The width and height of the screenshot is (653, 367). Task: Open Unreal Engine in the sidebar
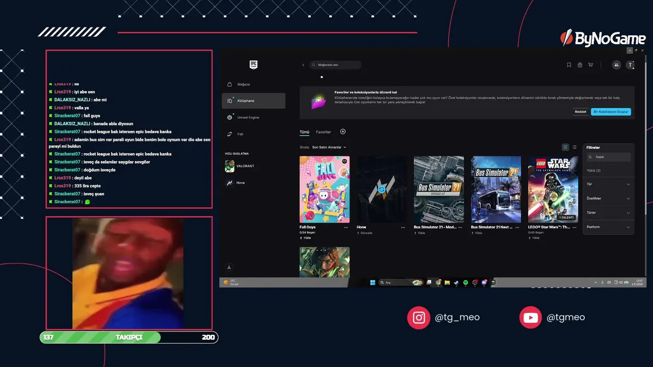(x=254, y=117)
